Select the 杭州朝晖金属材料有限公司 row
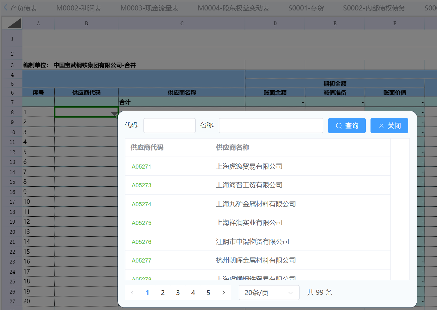Screen dimensions: 437x310 click(x=256, y=260)
